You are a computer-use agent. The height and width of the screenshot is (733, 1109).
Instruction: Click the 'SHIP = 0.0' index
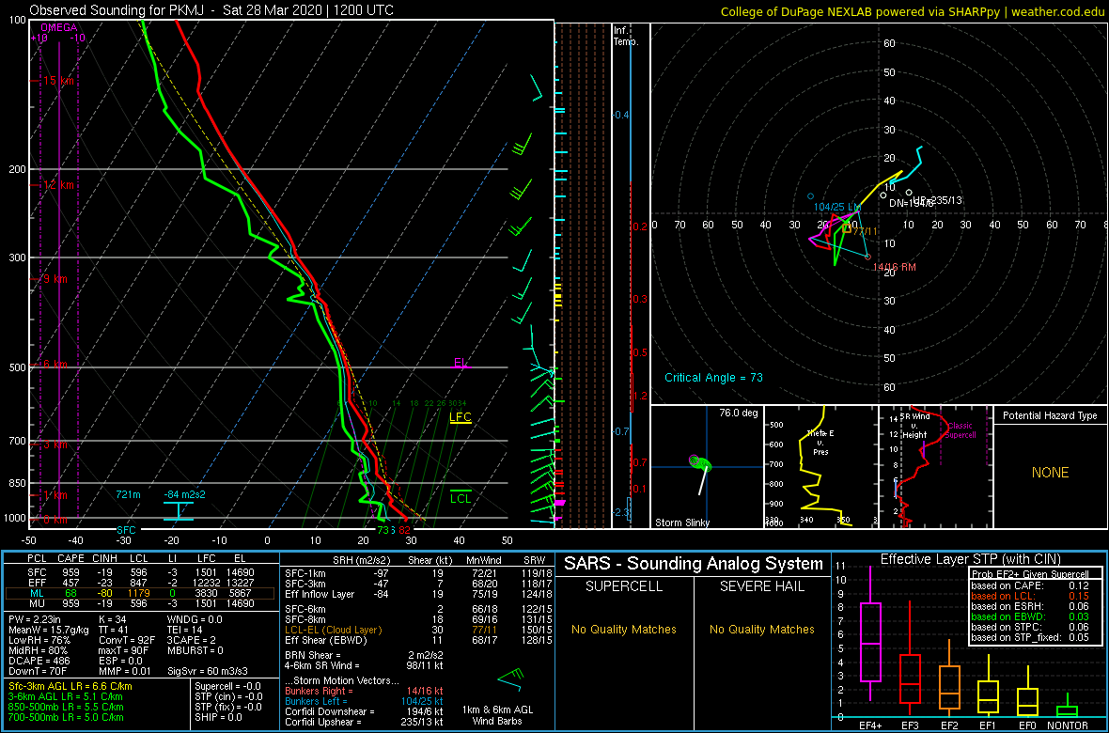(219, 717)
